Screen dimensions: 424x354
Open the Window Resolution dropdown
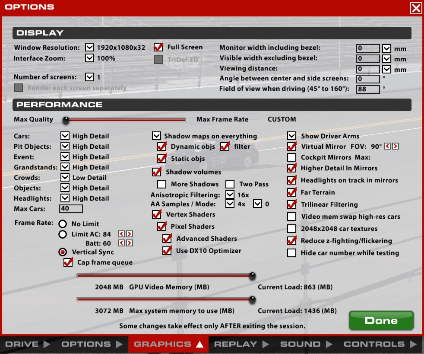[89, 48]
